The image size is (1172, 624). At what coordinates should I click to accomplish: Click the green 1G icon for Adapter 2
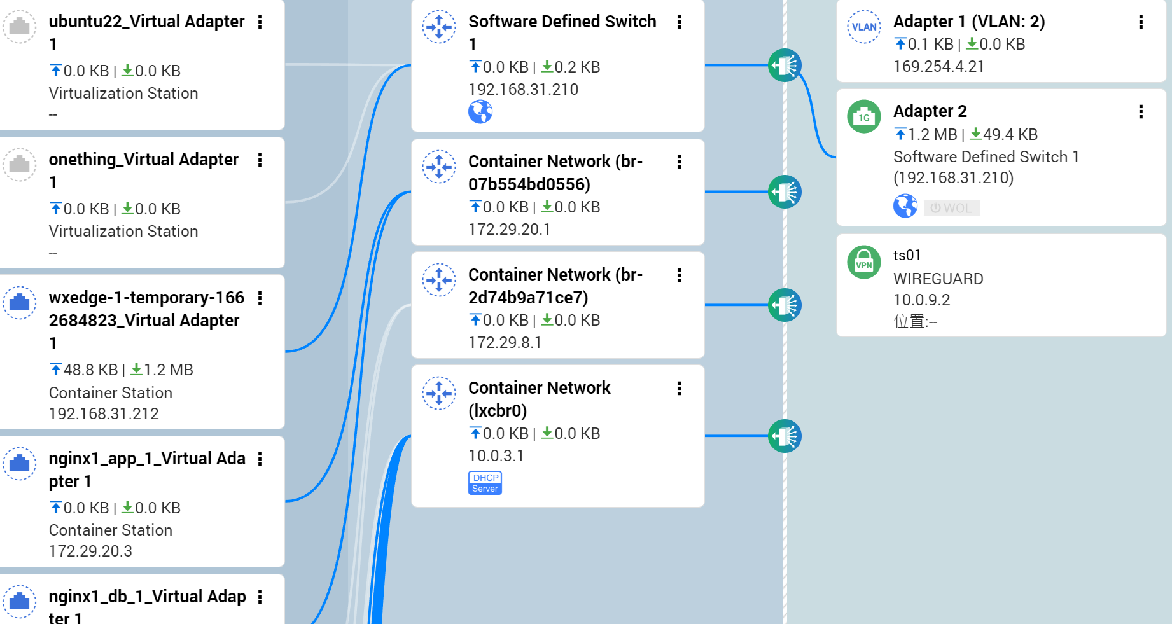[x=863, y=116]
